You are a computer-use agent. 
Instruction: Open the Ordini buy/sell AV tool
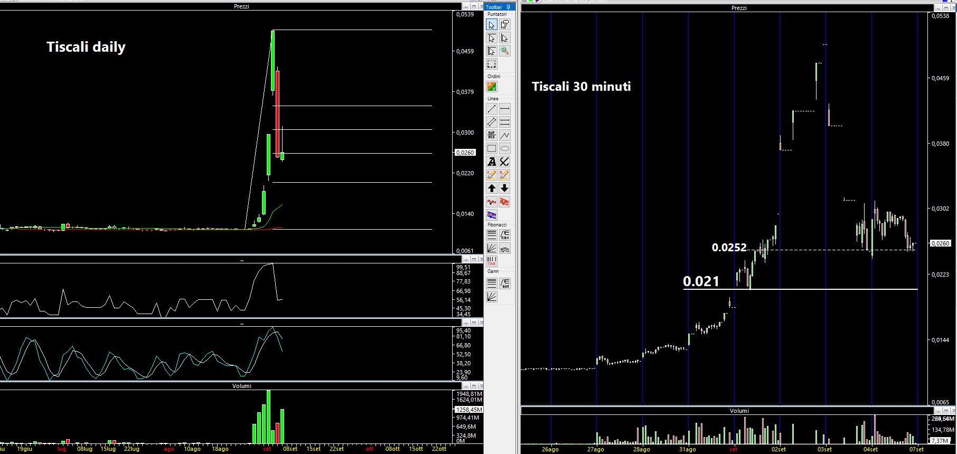tap(492, 87)
